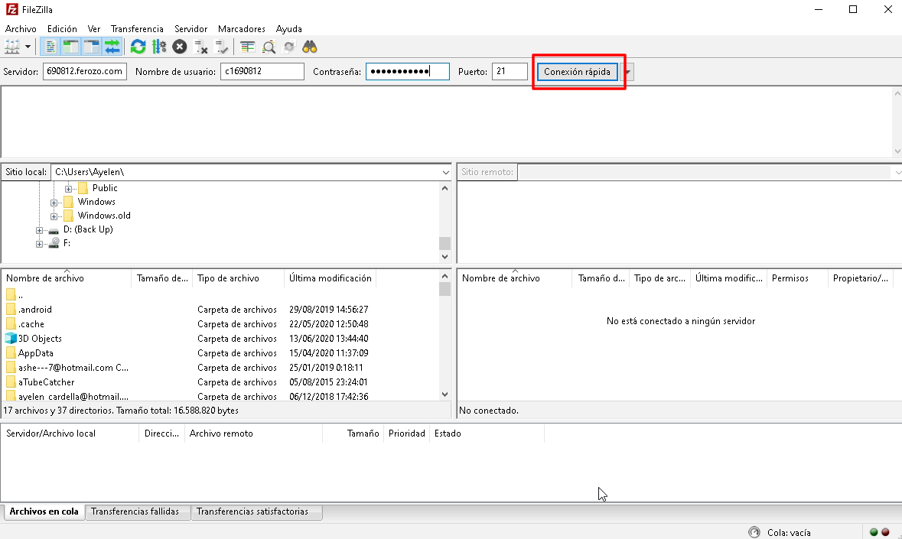Select the AppData folder
The height and width of the screenshot is (539, 902).
coord(36,352)
